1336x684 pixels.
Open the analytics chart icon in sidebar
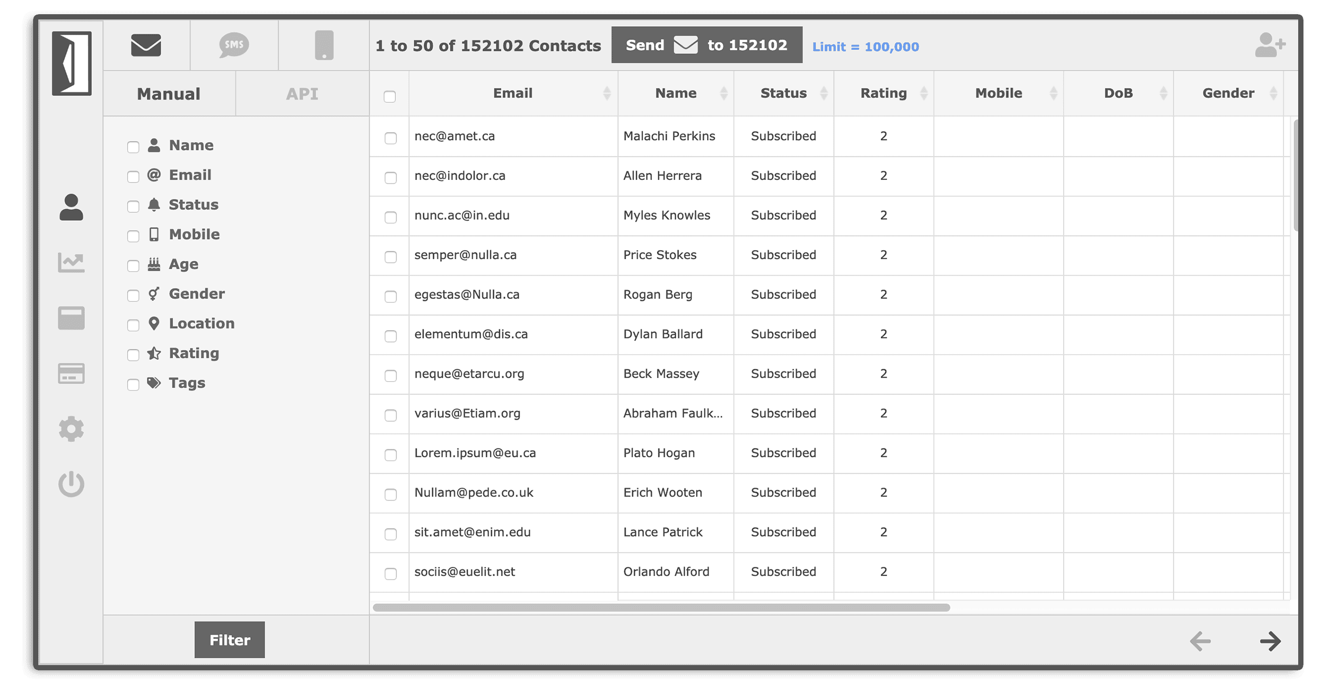click(71, 262)
